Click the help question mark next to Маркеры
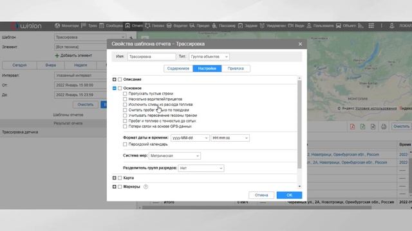This screenshot has height=231, width=412. 146,187
